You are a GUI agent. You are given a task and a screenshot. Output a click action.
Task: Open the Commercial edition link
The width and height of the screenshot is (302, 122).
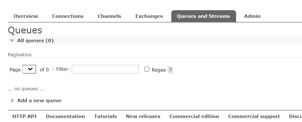pyautogui.click(x=194, y=116)
